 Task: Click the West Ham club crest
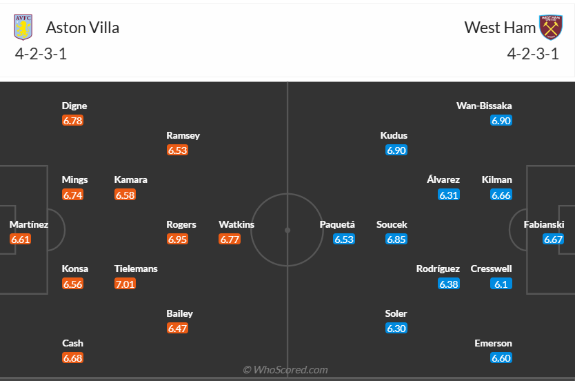coord(551,28)
